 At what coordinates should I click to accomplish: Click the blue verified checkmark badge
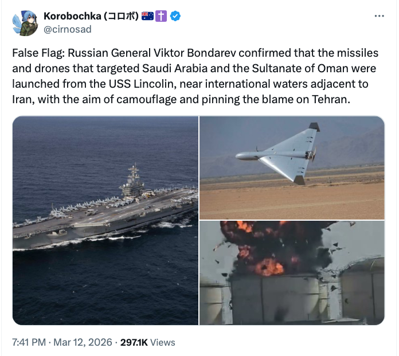pos(177,17)
